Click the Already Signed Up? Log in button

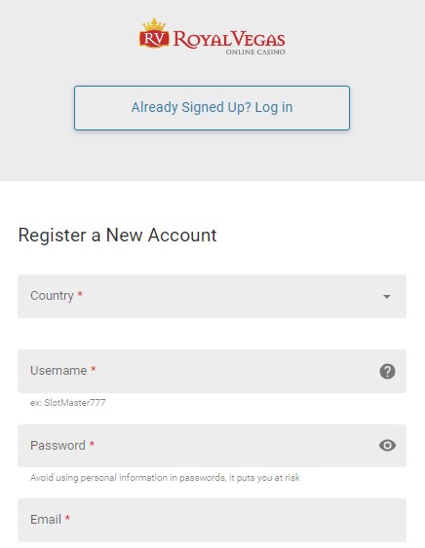(x=212, y=108)
